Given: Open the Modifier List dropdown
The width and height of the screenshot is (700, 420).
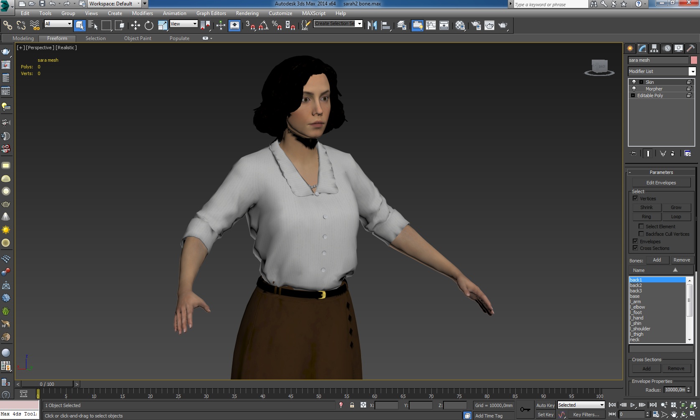Looking at the screenshot, I should tap(692, 71).
